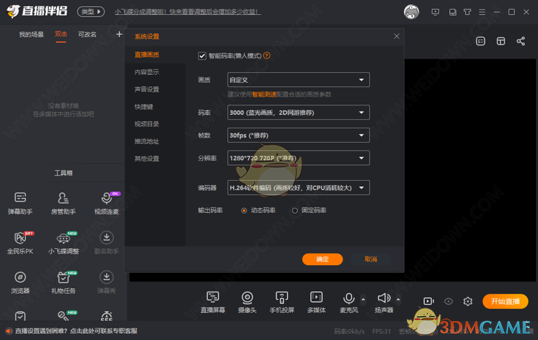
Task: Open the 帧数 dropdown showing 30fps
Action: pyautogui.click(x=298, y=135)
